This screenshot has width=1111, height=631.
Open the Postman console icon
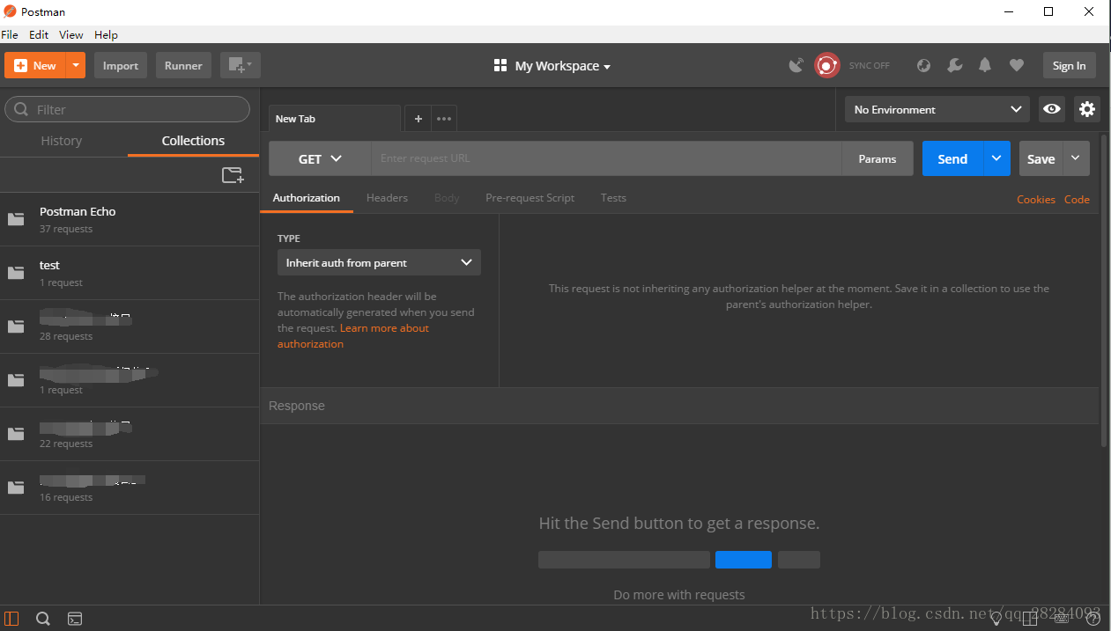76,619
